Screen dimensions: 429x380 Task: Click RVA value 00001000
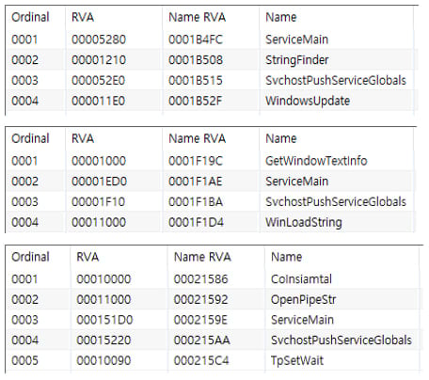point(99,161)
